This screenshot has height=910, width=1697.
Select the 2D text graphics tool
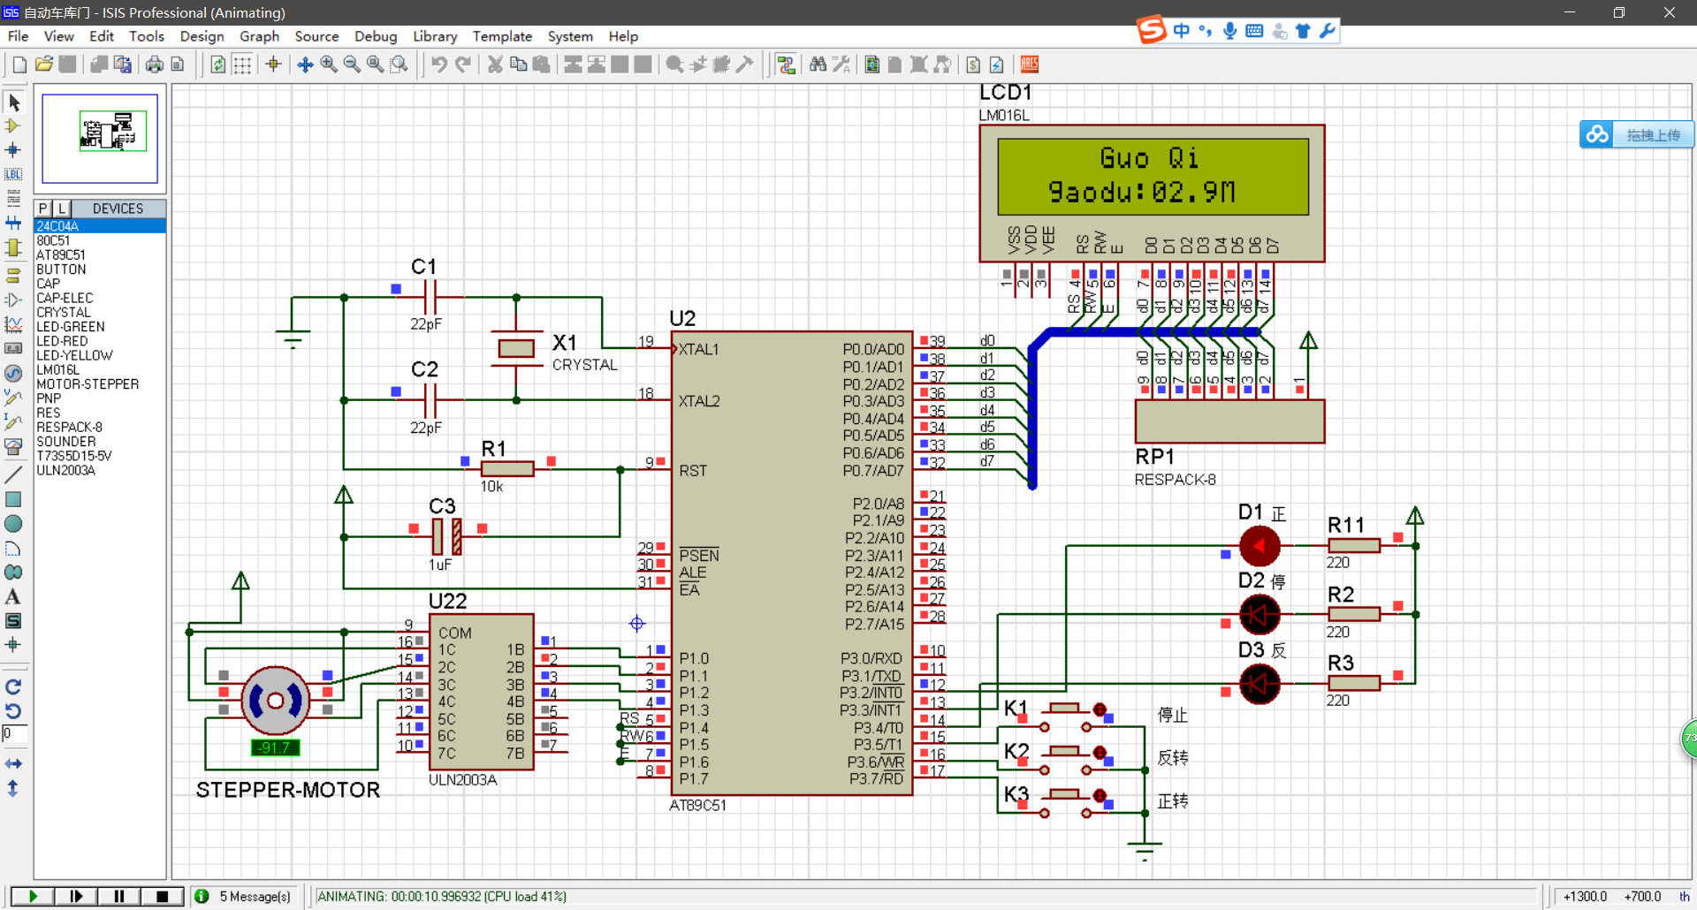[x=13, y=597]
